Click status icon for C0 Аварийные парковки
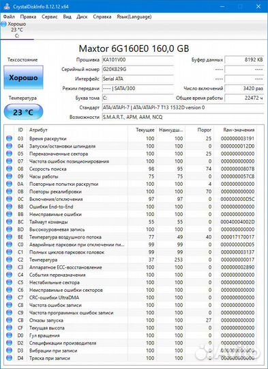The height and width of the screenshot is (369, 268). 9,244
